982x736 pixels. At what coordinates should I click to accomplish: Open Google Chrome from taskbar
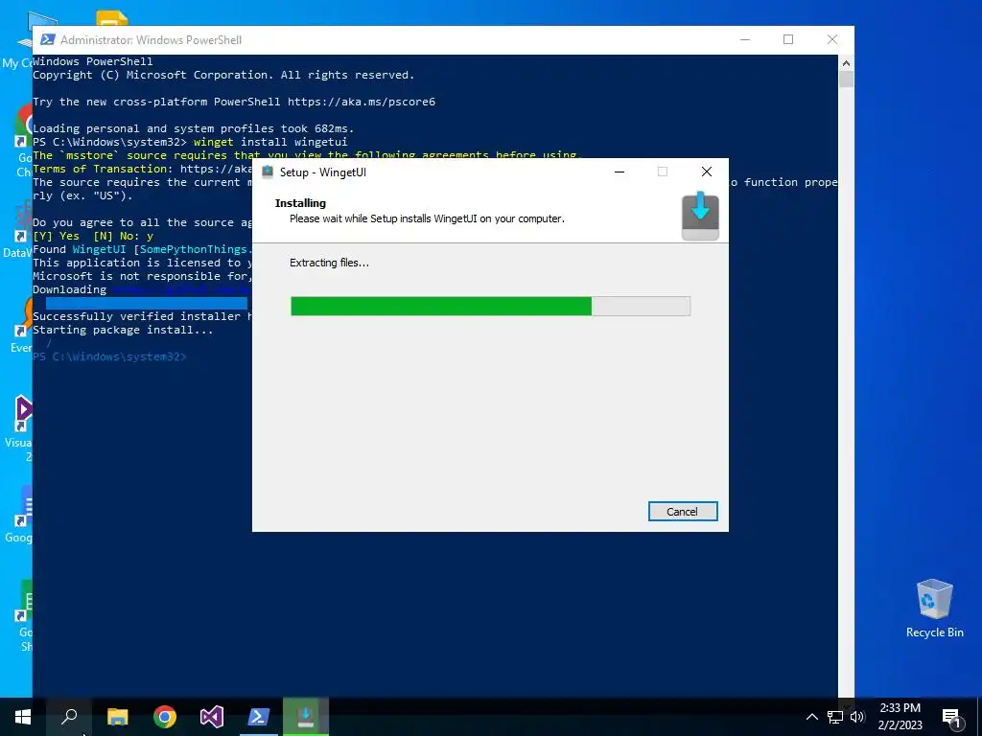coord(165,717)
